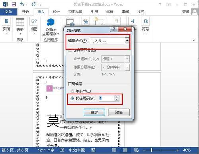This screenshot has width=199, height=154.
Task: Click the zoom slider handle in status bar
Action: click(151, 150)
